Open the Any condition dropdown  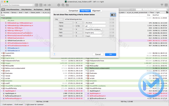point(59,19)
